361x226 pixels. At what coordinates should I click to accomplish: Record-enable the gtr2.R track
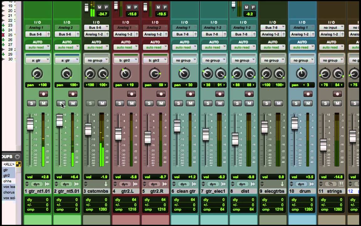161,94
